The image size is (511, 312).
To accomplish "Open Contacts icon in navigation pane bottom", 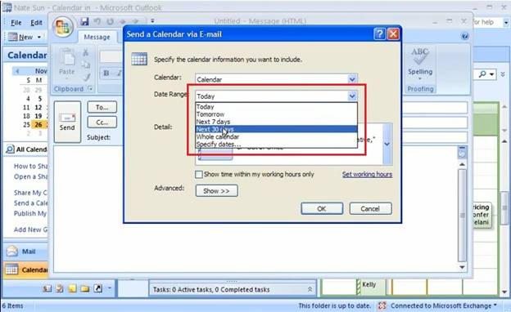I will pyautogui.click(x=47, y=288).
